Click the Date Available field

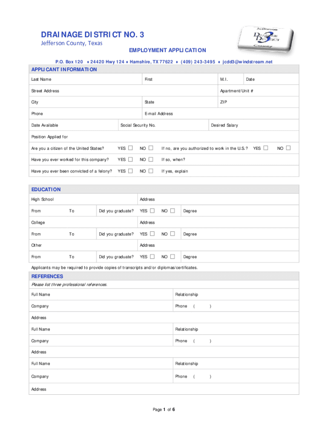click(x=85, y=125)
